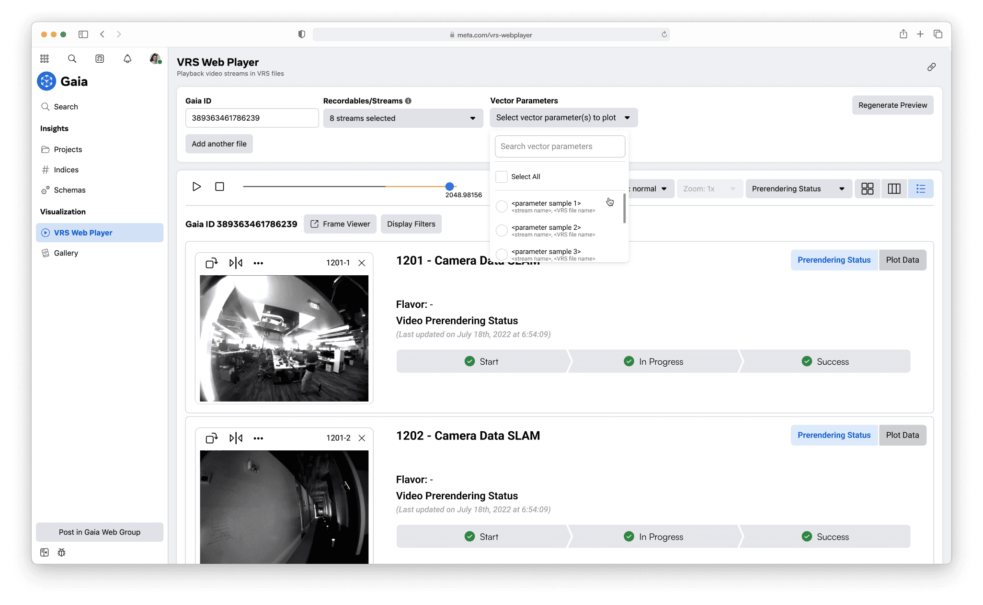
Task: Select parameter sample 3 radio option
Action: tap(502, 254)
